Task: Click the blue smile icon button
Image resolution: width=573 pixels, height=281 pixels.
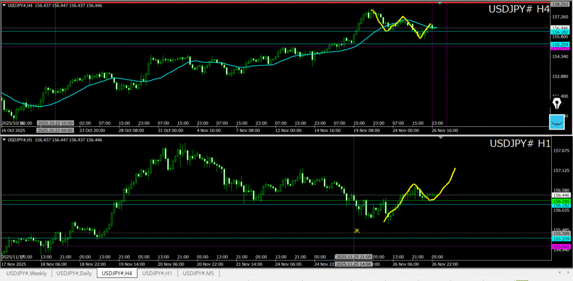Action: pos(557,122)
